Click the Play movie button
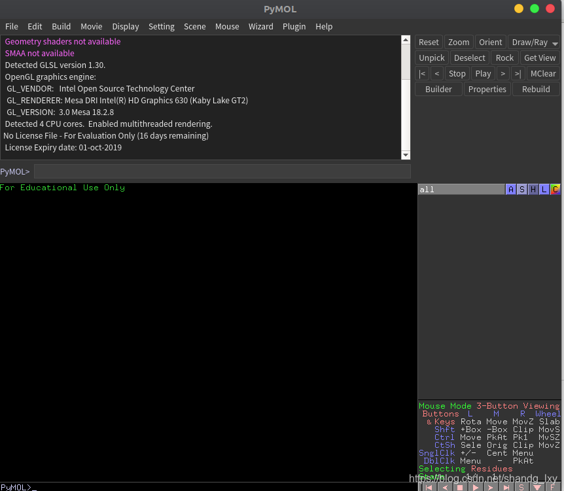This screenshot has width=564, height=491. tap(483, 74)
